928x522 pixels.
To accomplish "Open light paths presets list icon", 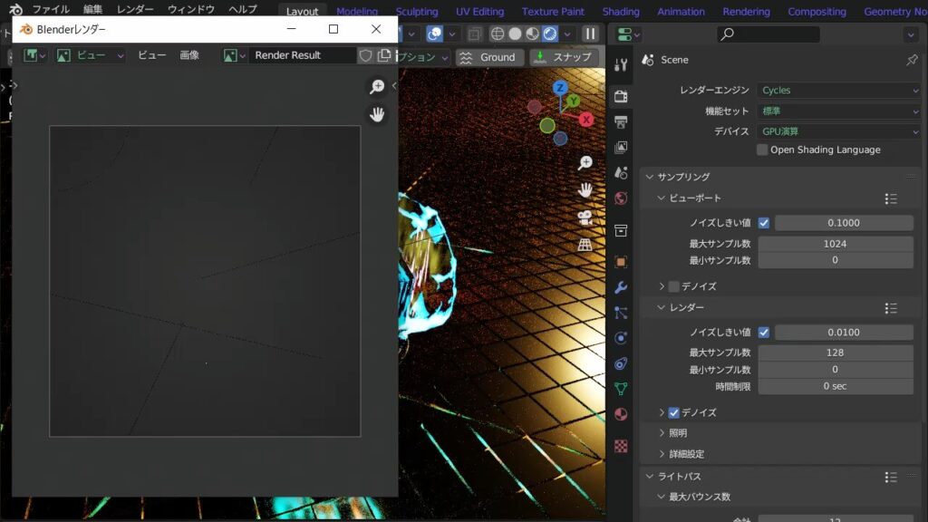I will tap(891, 477).
